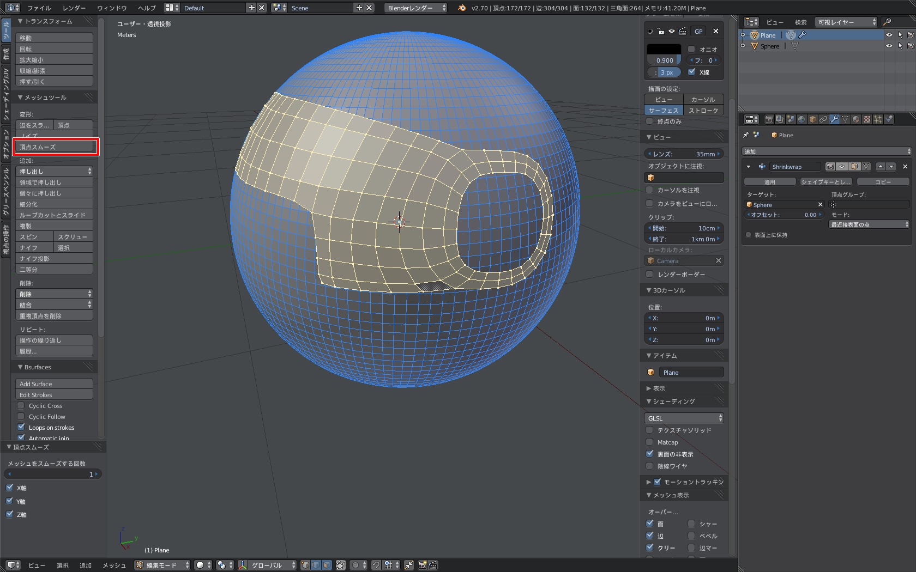Open the ファイル menu
The image size is (916, 572).
coord(39,8)
